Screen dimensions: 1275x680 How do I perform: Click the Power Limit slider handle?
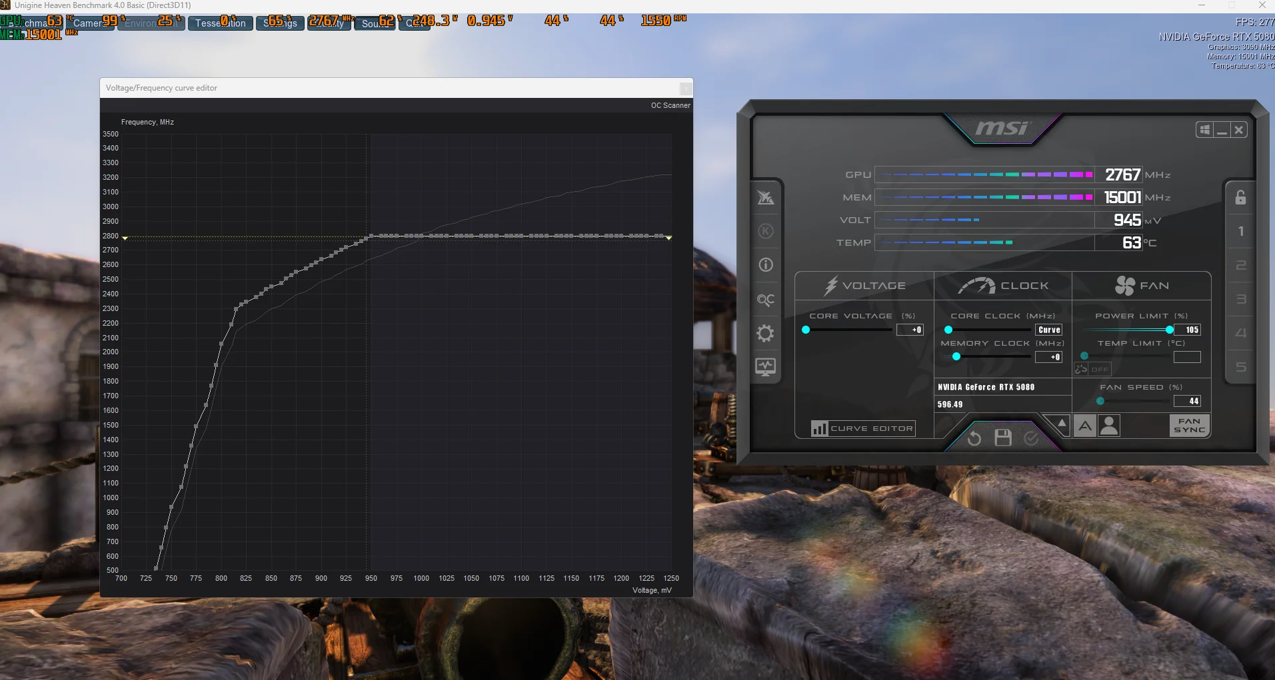[1170, 330]
